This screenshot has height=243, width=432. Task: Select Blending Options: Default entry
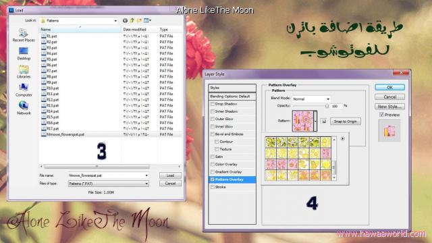pos(232,97)
